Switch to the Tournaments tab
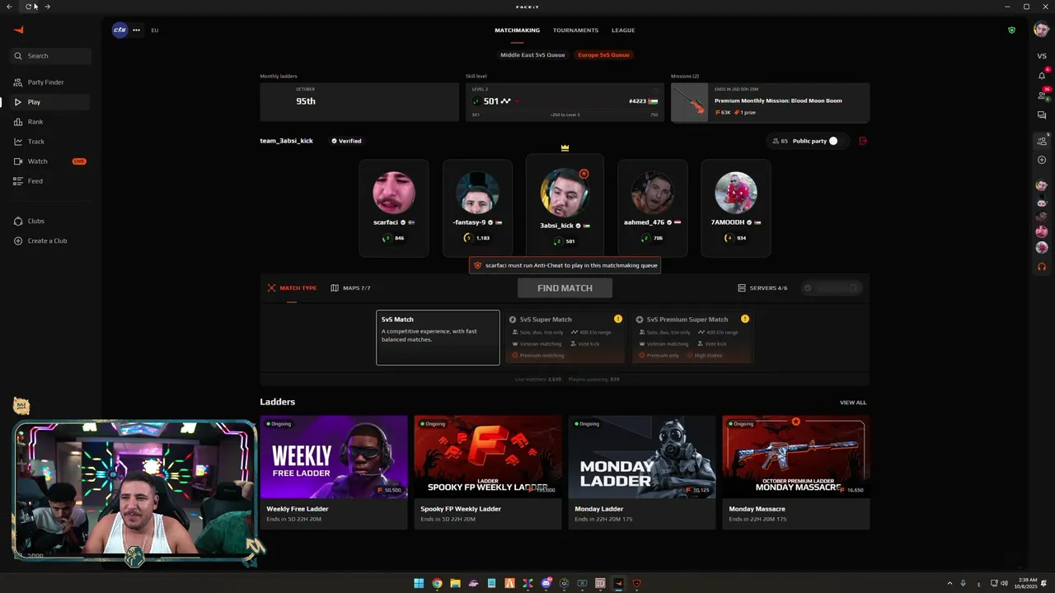 click(575, 30)
